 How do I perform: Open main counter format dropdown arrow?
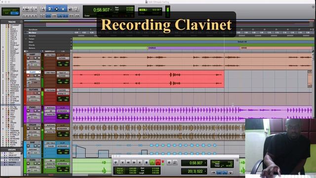pyautogui.click(x=111, y=10)
